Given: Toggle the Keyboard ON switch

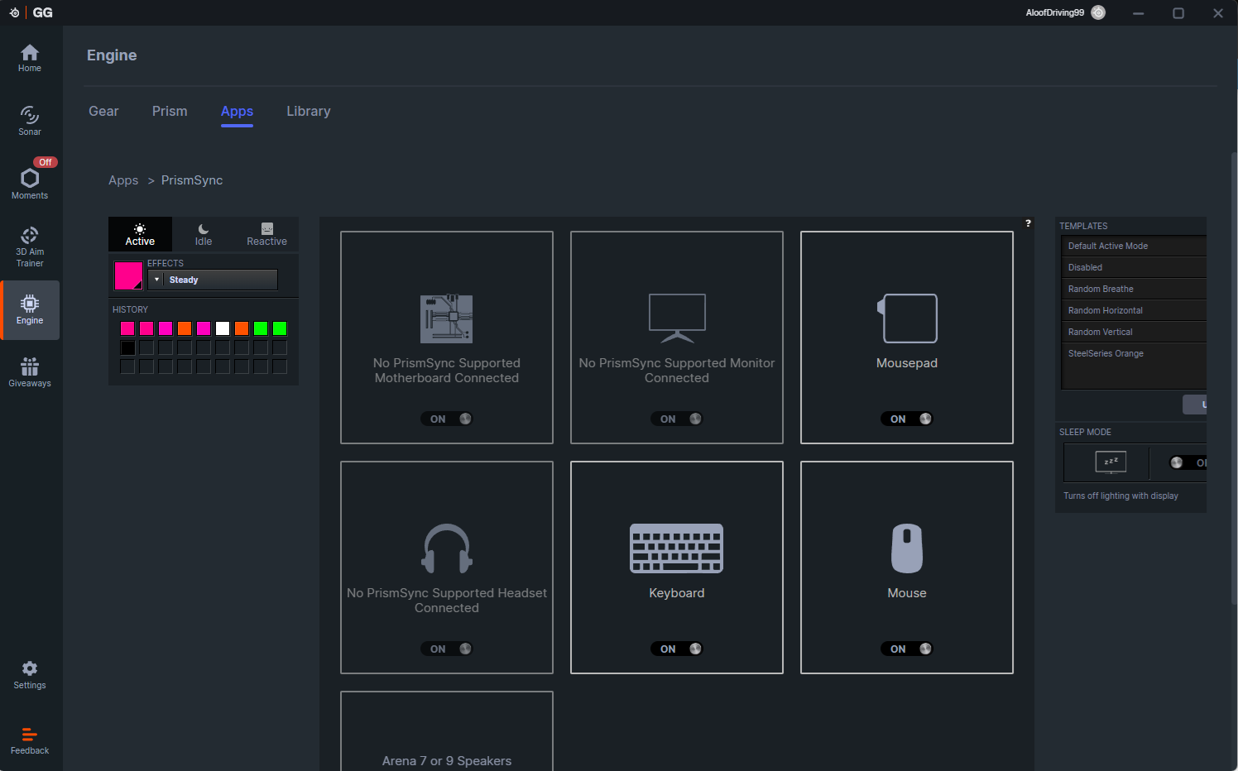Looking at the screenshot, I should pyautogui.click(x=677, y=649).
